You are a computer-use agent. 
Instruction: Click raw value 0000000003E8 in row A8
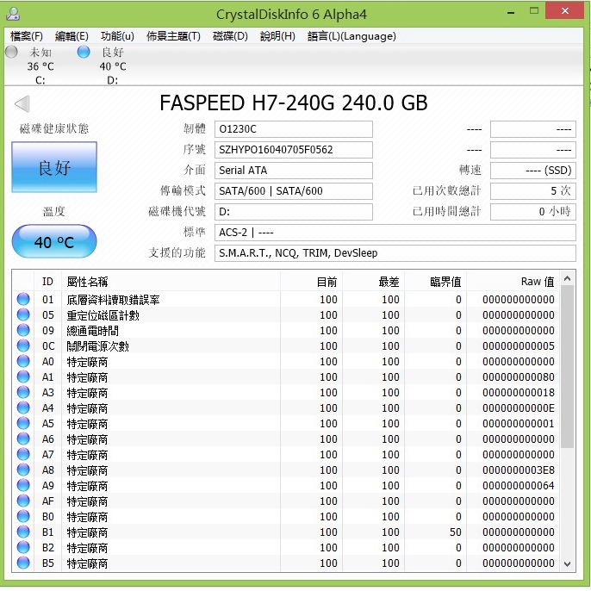(519, 470)
